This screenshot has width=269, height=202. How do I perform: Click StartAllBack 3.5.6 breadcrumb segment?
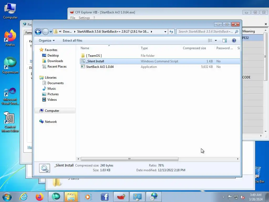coord(113,32)
